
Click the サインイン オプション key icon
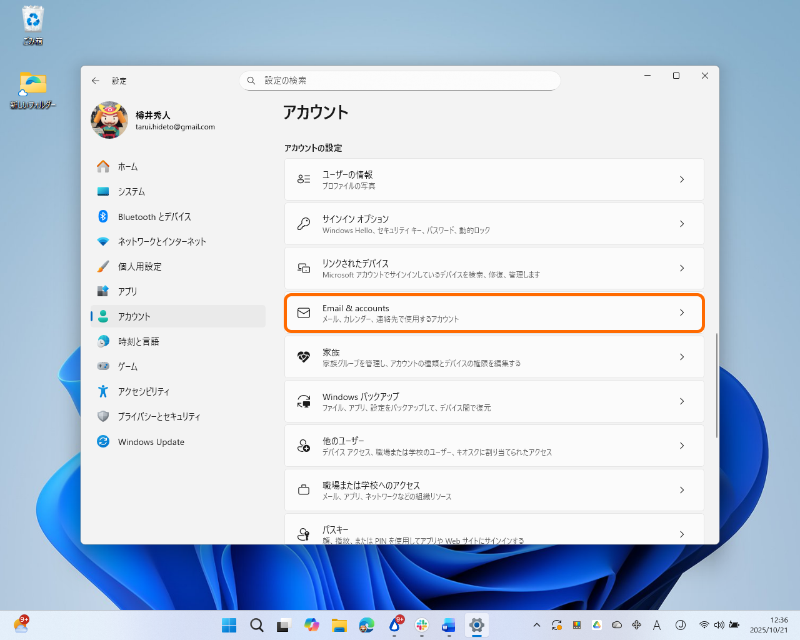(304, 224)
